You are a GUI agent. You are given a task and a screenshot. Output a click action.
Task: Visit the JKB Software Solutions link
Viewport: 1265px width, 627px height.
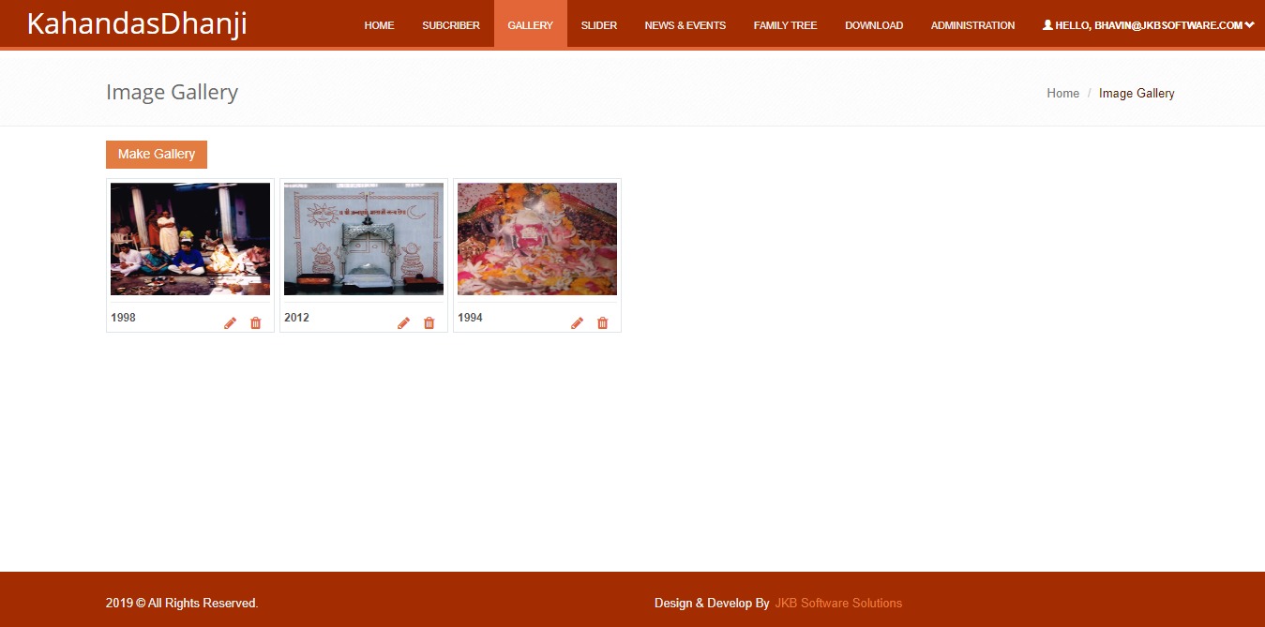pyautogui.click(x=837, y=604)
